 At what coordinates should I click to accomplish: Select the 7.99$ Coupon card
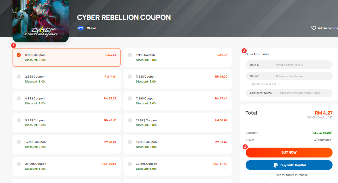coord(177,101)
